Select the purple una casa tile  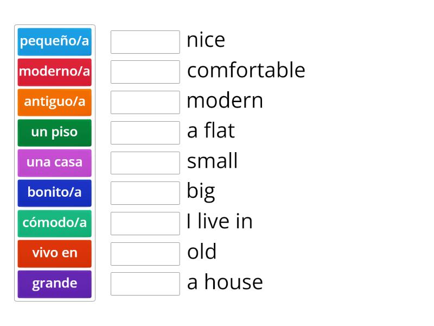point(54,162)
